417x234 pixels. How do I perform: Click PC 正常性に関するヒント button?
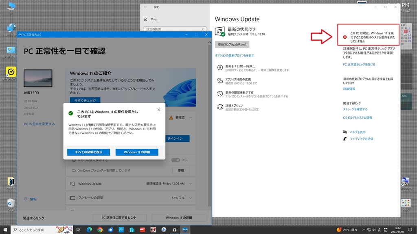click(119, 218)
